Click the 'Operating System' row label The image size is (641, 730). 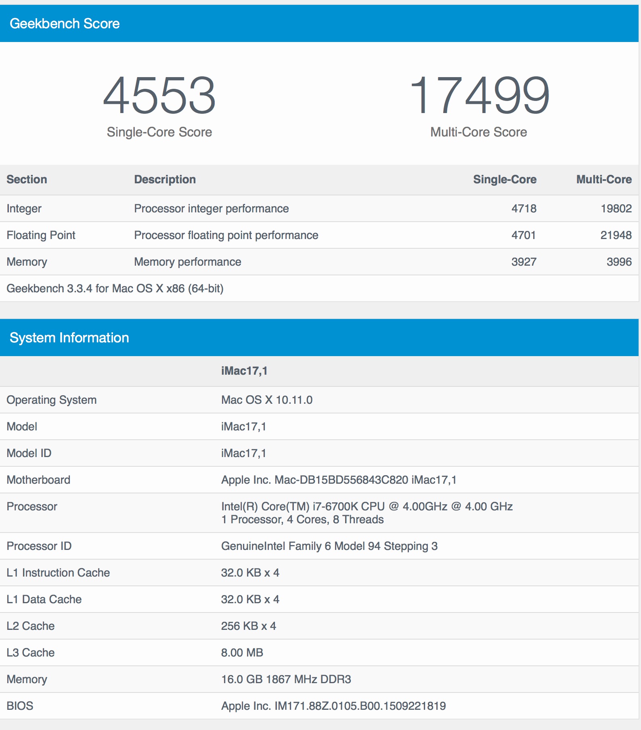tap(52, 400)
